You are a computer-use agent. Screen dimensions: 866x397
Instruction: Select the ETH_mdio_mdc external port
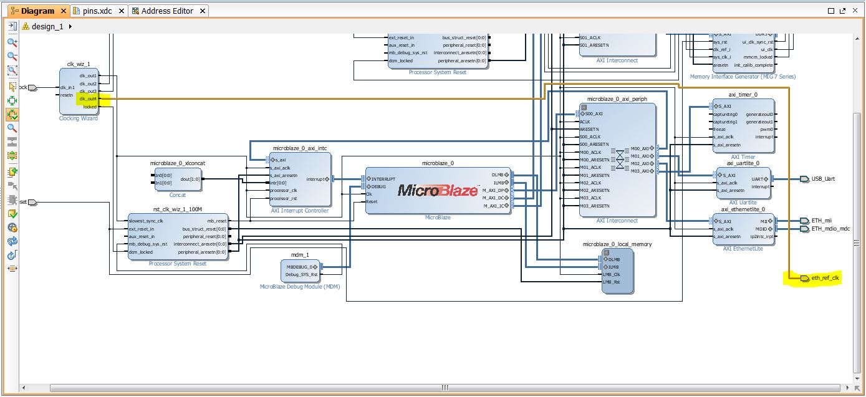pos(804,229)
